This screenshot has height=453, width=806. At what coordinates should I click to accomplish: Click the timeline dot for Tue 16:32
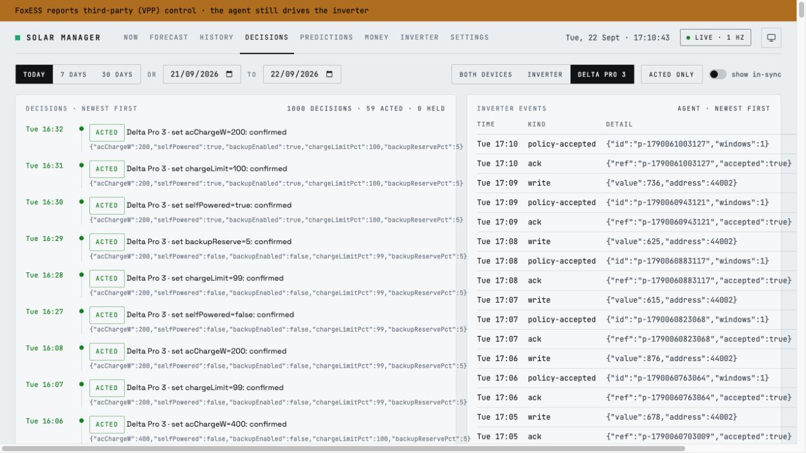pyautogui.click(x=81, y=129)
